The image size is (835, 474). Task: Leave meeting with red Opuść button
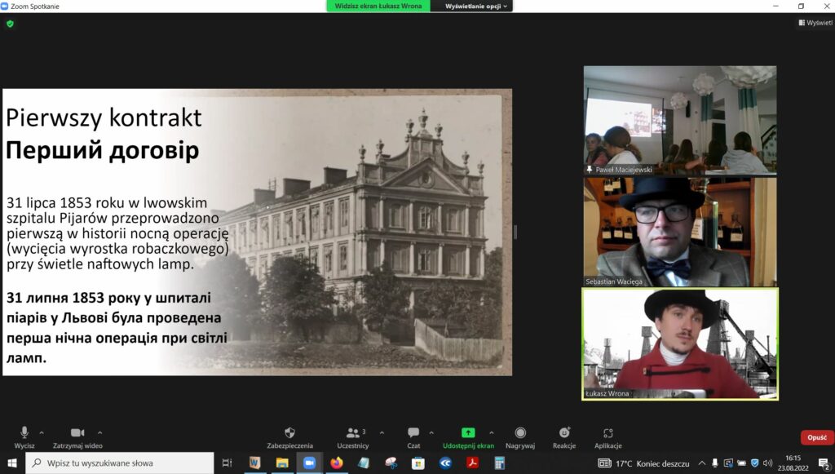[816, 437]
